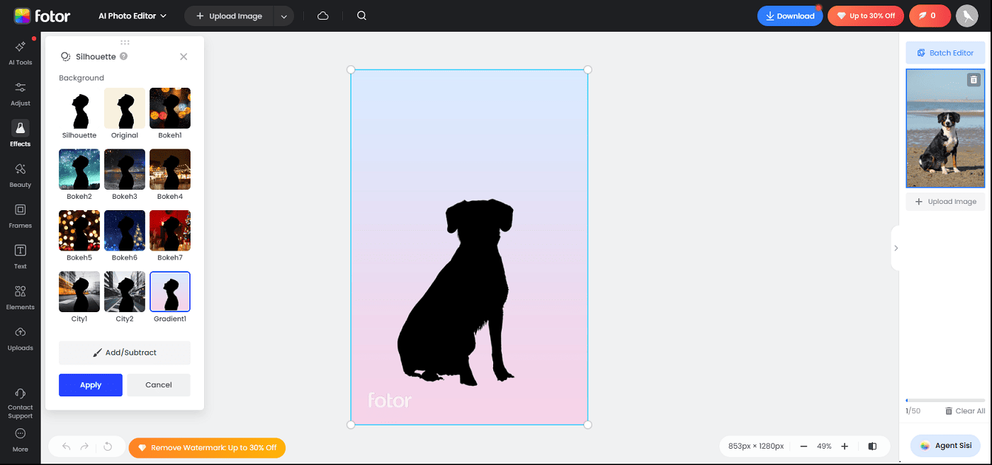Apply the silhouette effect
This screenshot has height=465, width=992.
[x=90, y=384]
